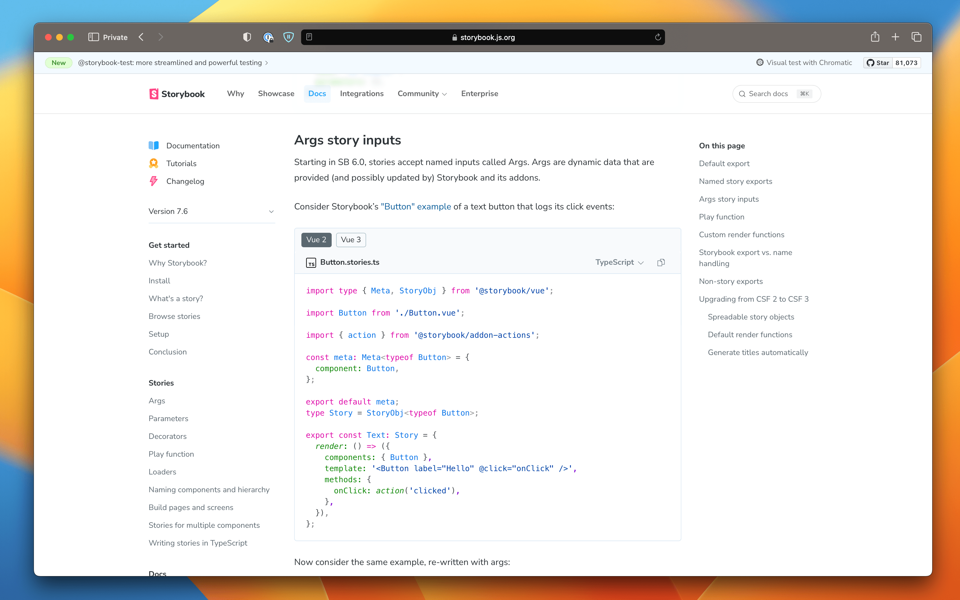Open the Showcase nav item
Image resolution: width=960 pixels, height=600 pixels.
click(276, 94)
